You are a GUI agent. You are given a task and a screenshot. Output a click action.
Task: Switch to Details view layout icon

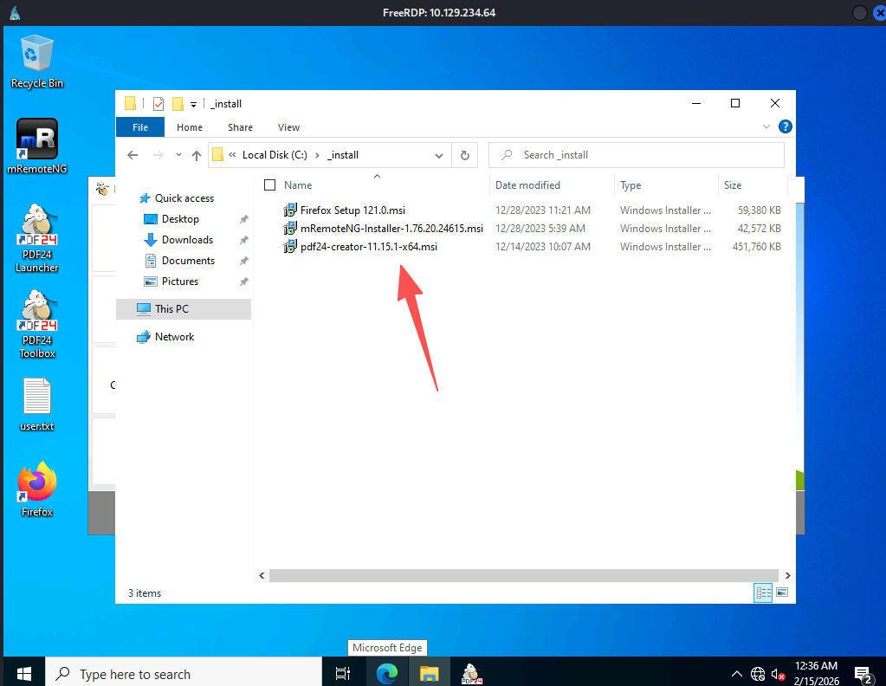pyautogui.click(x=763, y=592)
